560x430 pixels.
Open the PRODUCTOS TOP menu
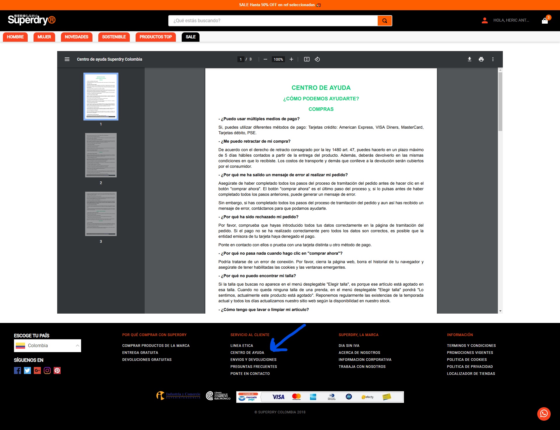pos(156,37)
